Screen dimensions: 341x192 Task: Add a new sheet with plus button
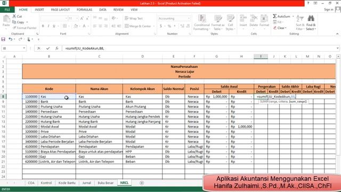point(142,183)
